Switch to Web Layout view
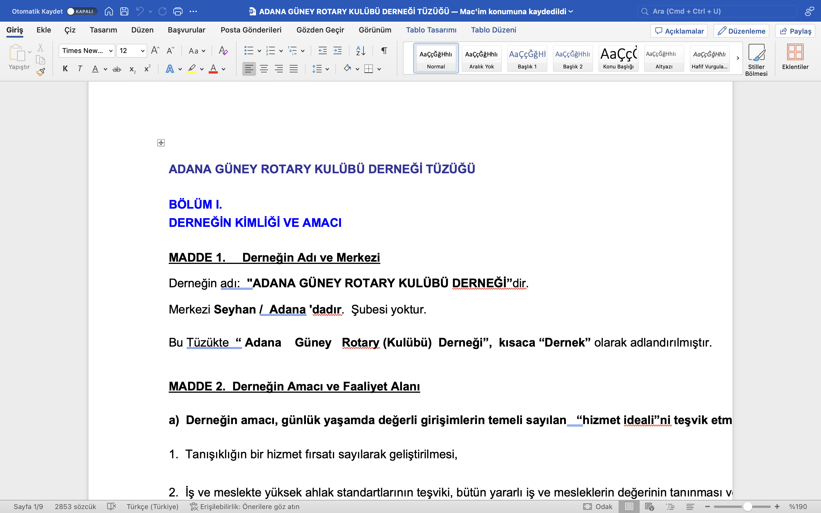This screenshot has height=513, width=821. tap(649, 506)
